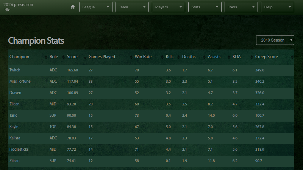
Task: Click Draven's score 100.89
Action: pos(72,93)
